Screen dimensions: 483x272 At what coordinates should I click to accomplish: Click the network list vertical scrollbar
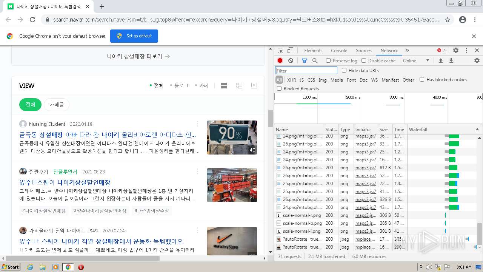[x=480, y=233]
